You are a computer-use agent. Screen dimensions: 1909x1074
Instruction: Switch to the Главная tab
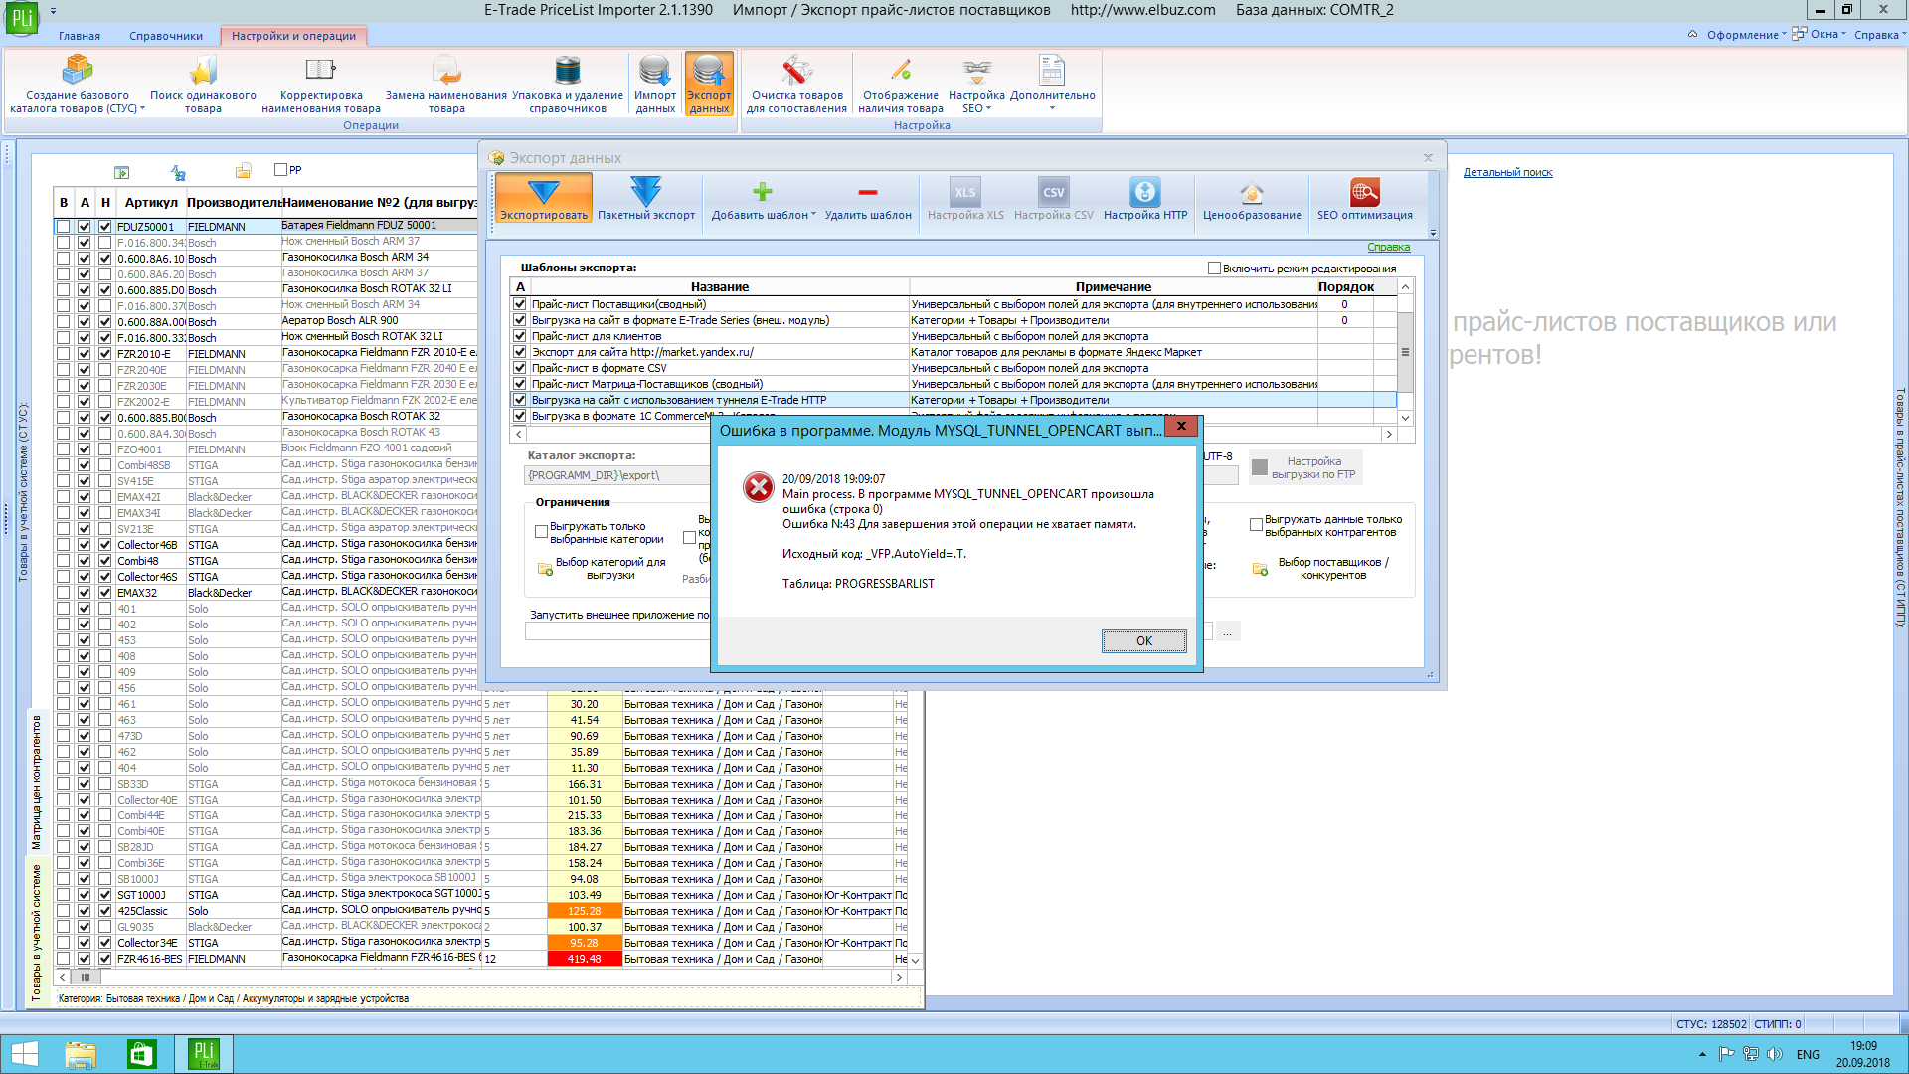click(x=80, y=36)
